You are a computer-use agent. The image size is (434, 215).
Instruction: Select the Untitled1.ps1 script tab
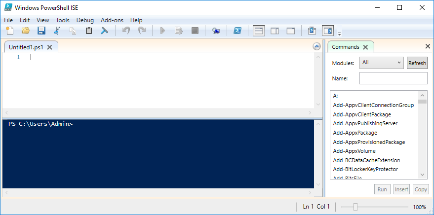(x=26, y=47)
